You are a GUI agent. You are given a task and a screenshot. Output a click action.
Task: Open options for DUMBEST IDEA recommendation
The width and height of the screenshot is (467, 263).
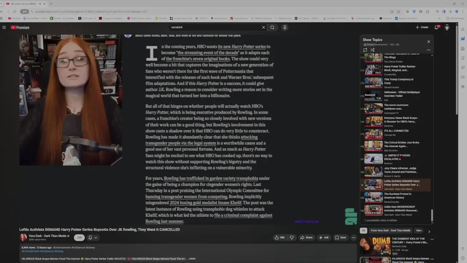(x=432, y=240)
